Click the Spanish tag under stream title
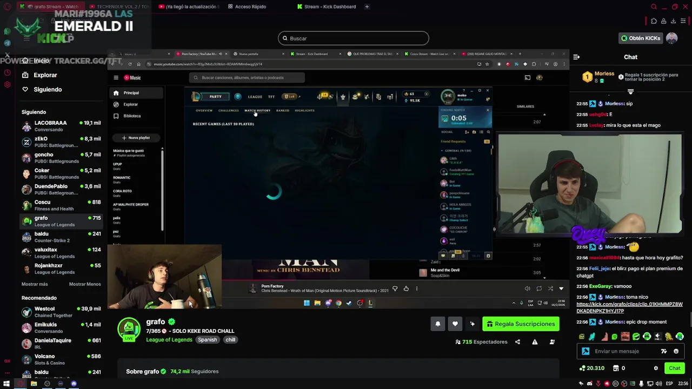 207,340
